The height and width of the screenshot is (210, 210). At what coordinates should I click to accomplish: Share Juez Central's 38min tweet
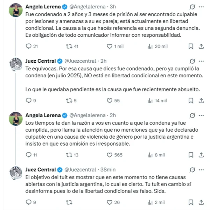click(201, 202)
